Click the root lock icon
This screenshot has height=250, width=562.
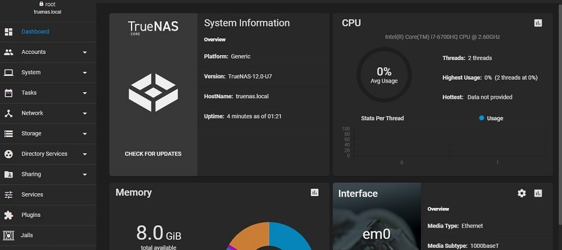click(41, 4)
